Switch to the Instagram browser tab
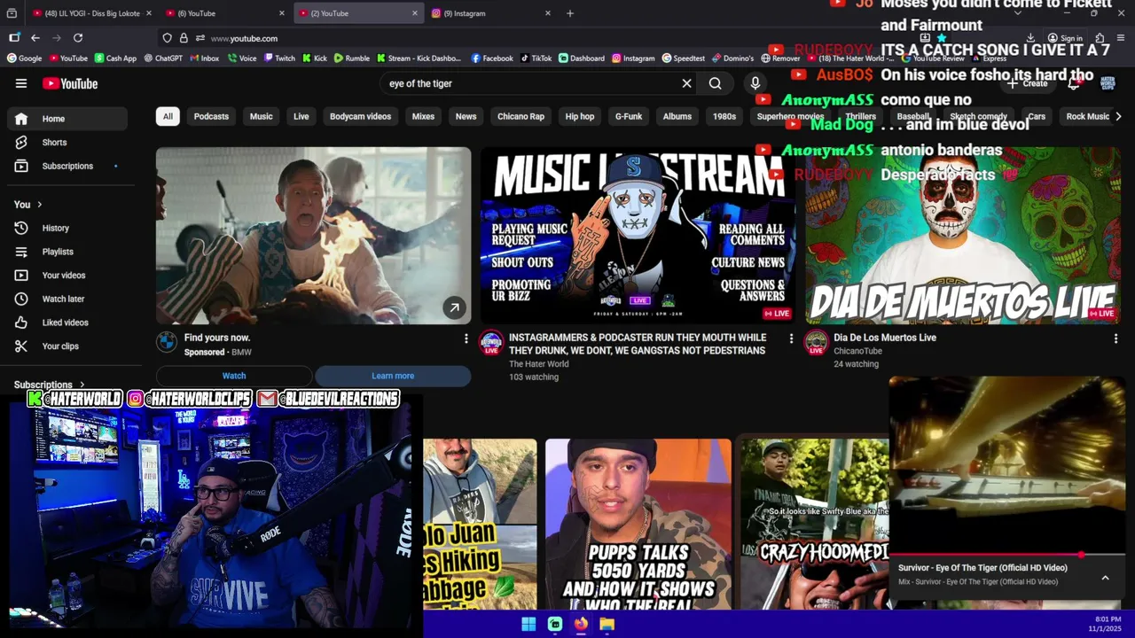This screenshot has width=1135, height=638. pos(490,13)
